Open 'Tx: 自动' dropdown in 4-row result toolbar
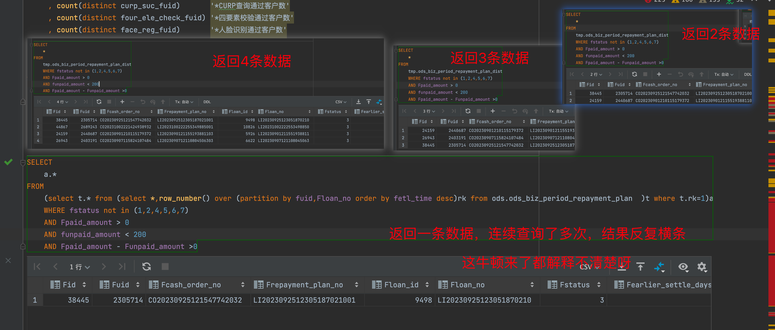This screenshot has height=330, width=775. [x=184, y=102]
